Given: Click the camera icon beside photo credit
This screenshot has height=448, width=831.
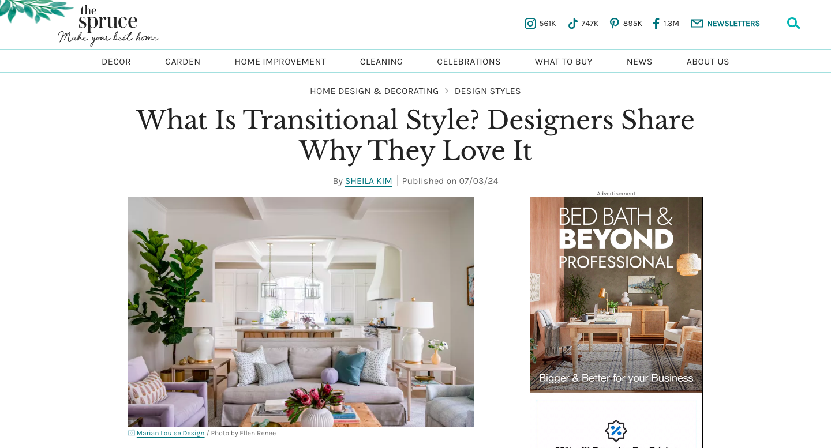Looking at the screenshot, I should (132, 433).
